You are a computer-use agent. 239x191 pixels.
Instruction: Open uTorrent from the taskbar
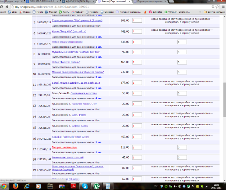(96, 186)
